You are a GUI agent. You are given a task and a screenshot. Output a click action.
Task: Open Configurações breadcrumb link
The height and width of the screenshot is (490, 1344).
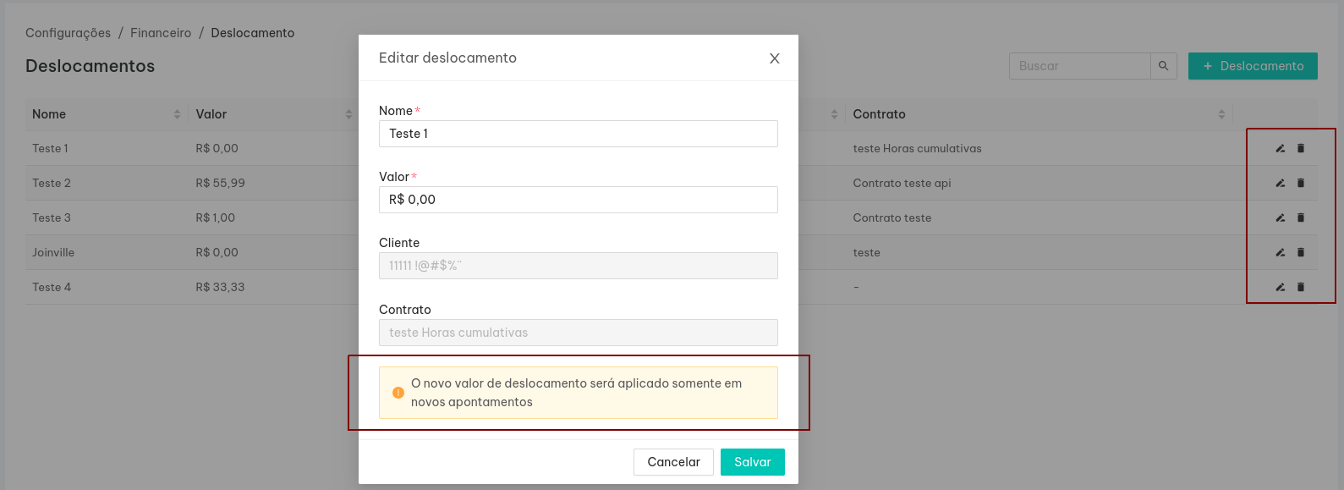pos(68,33)
